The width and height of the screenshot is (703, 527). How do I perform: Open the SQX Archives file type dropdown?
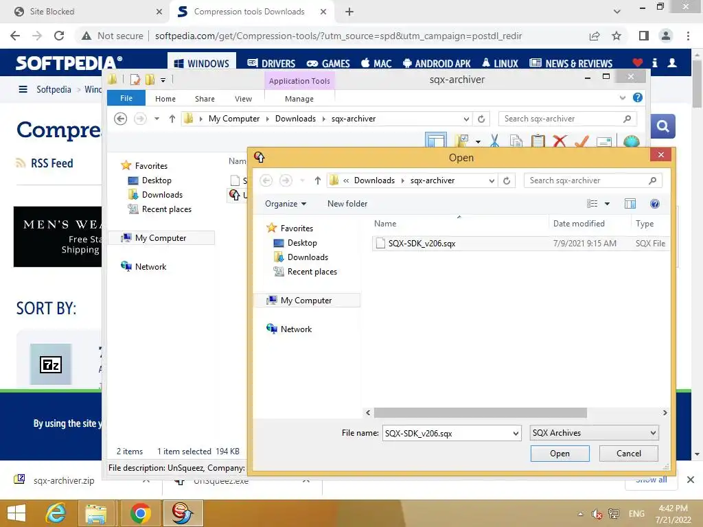point(594,433)
